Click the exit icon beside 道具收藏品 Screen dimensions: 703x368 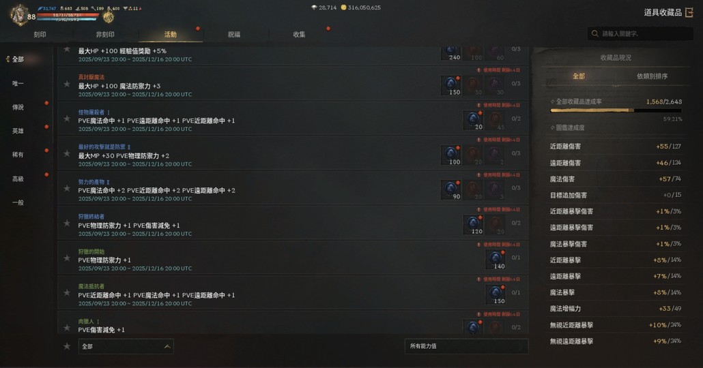(689, 12)
